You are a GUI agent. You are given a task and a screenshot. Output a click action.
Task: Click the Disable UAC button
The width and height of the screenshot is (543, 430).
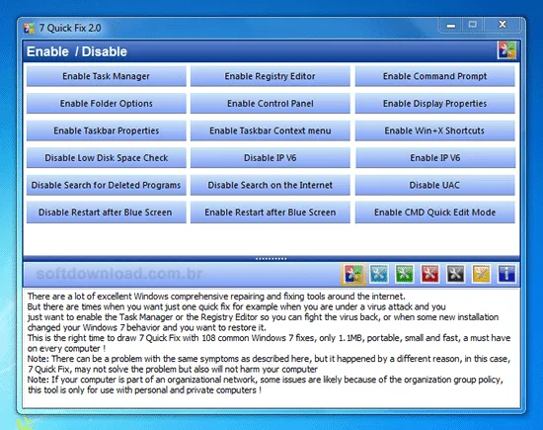pyautogui.click(x=435, y=185)
